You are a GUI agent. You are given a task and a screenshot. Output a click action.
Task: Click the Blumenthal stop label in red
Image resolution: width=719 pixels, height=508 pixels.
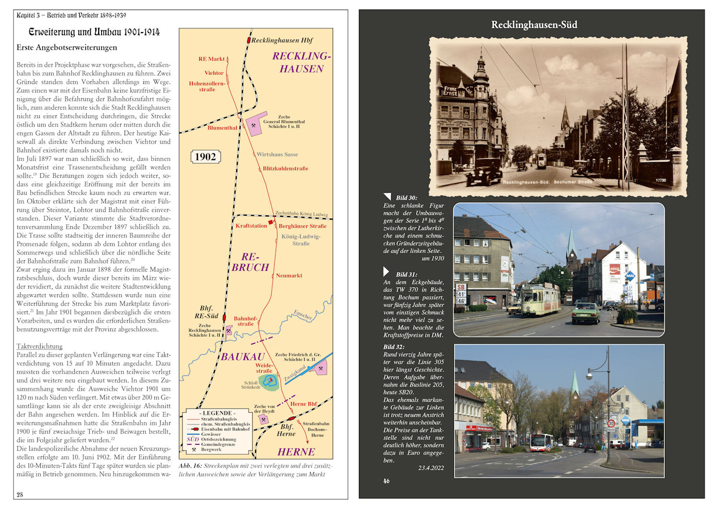[222, 127]
